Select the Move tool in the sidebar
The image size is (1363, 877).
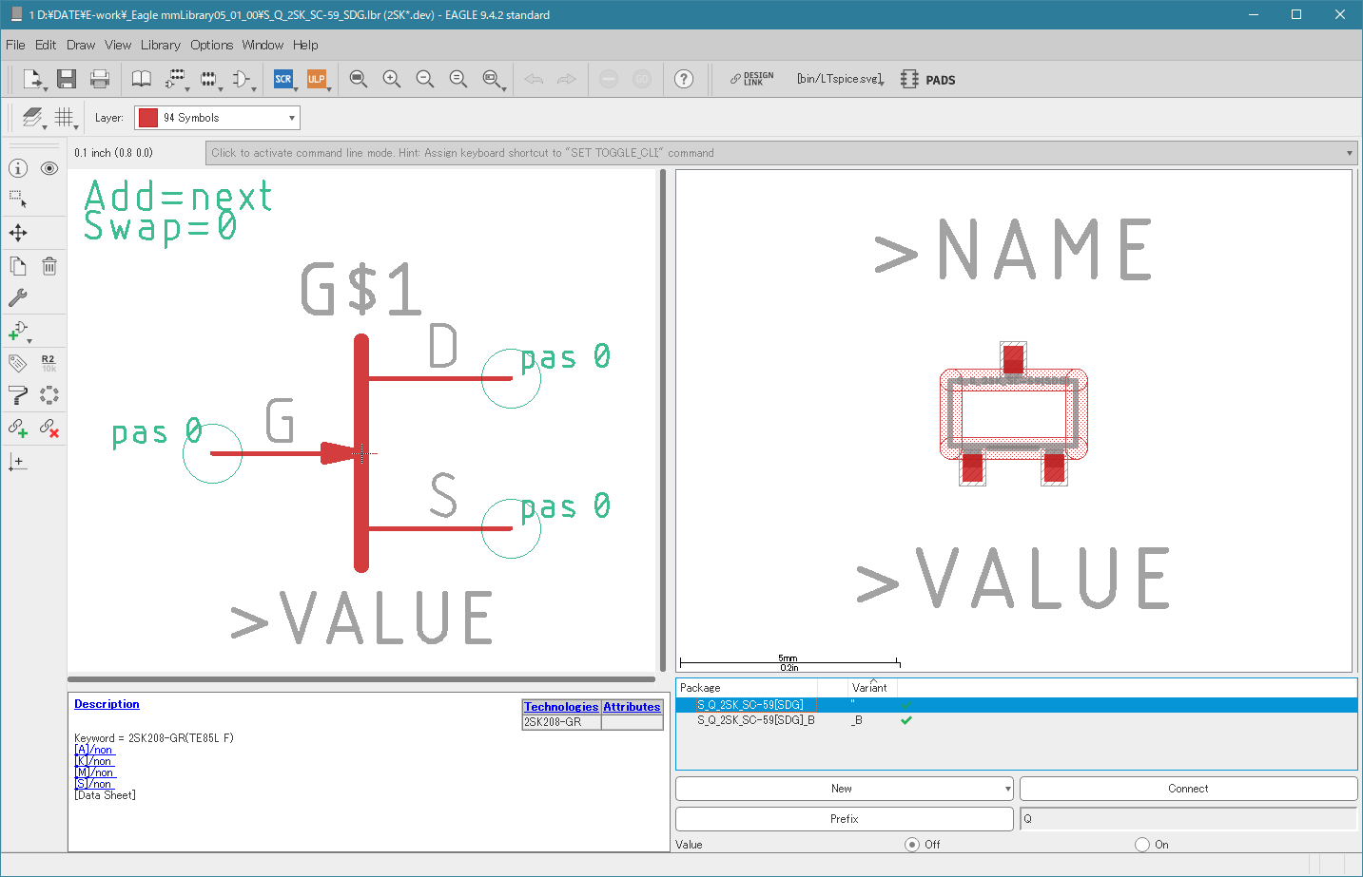18,233
